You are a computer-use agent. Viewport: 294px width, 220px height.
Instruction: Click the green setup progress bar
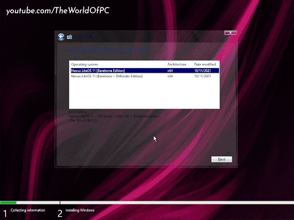(x=8, y=203)
